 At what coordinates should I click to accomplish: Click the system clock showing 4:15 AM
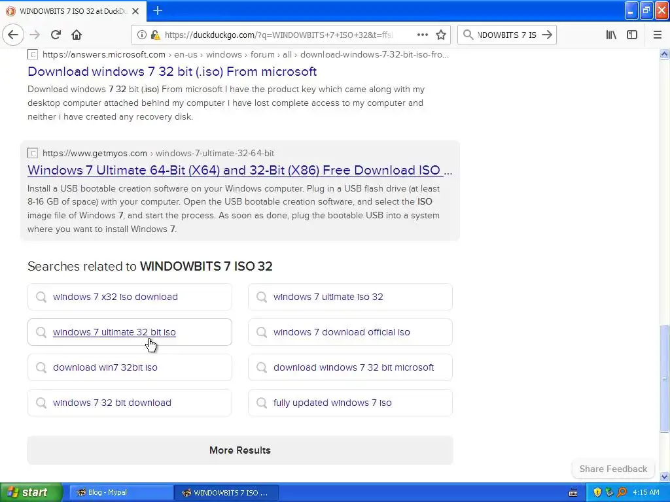point(646,493)
